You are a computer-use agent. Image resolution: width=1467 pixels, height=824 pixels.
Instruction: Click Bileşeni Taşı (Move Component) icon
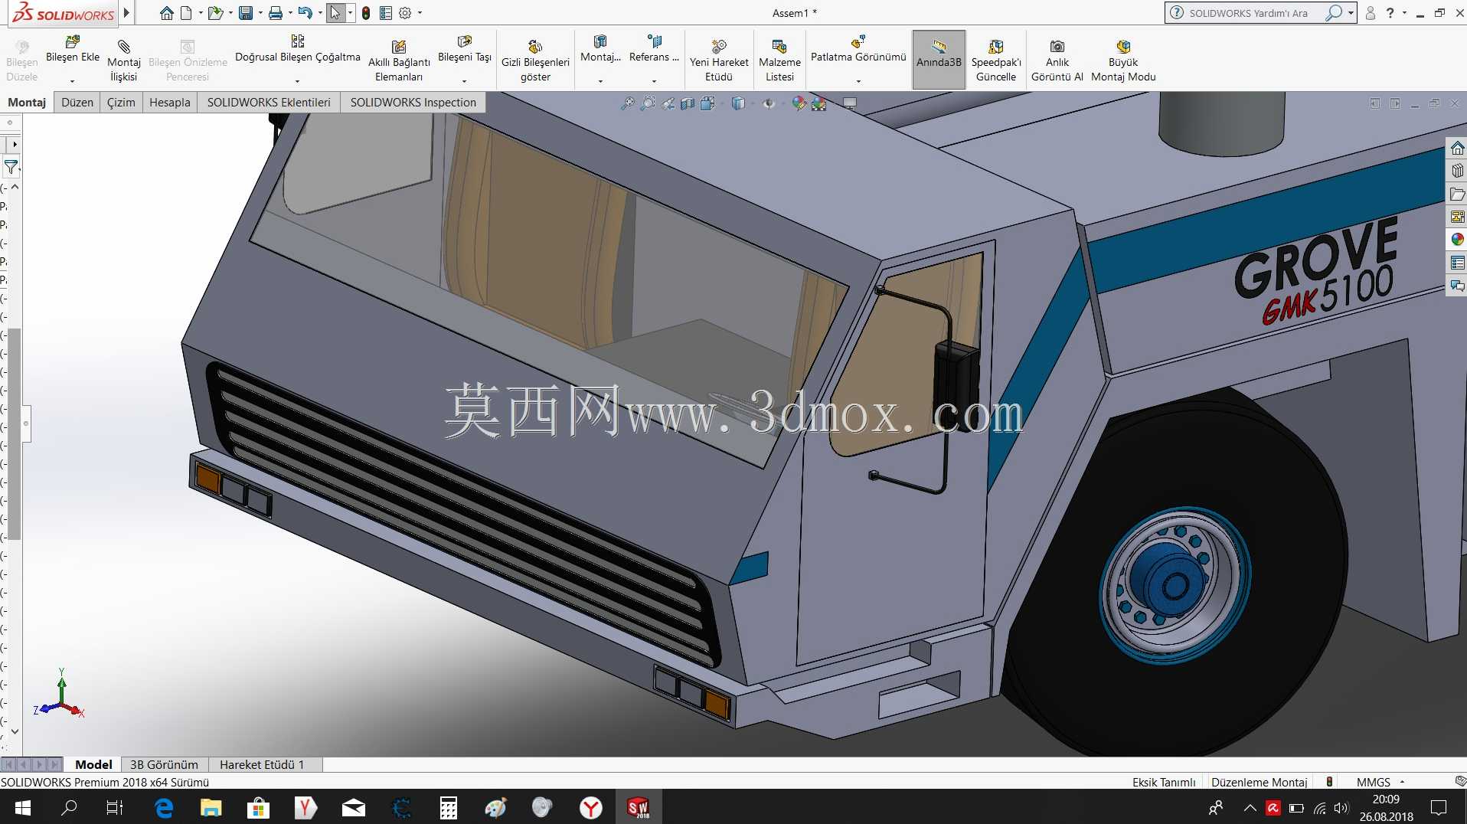coord(465,41)
